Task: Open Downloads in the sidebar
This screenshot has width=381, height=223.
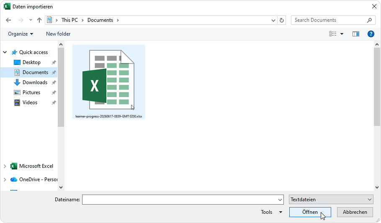Action: [35, 82]
